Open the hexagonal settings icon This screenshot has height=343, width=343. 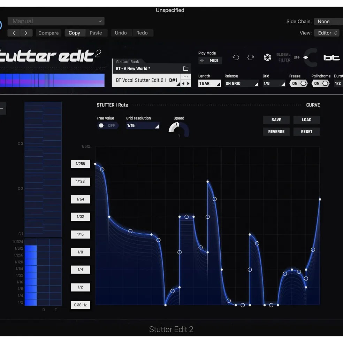pyautogui.click(x=267, y=57)
